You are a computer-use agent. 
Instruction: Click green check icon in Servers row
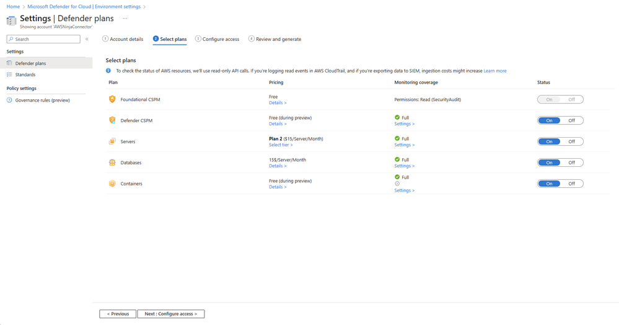(397, 138)
